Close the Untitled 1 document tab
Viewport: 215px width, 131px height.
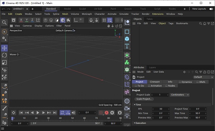click(27, 9)
